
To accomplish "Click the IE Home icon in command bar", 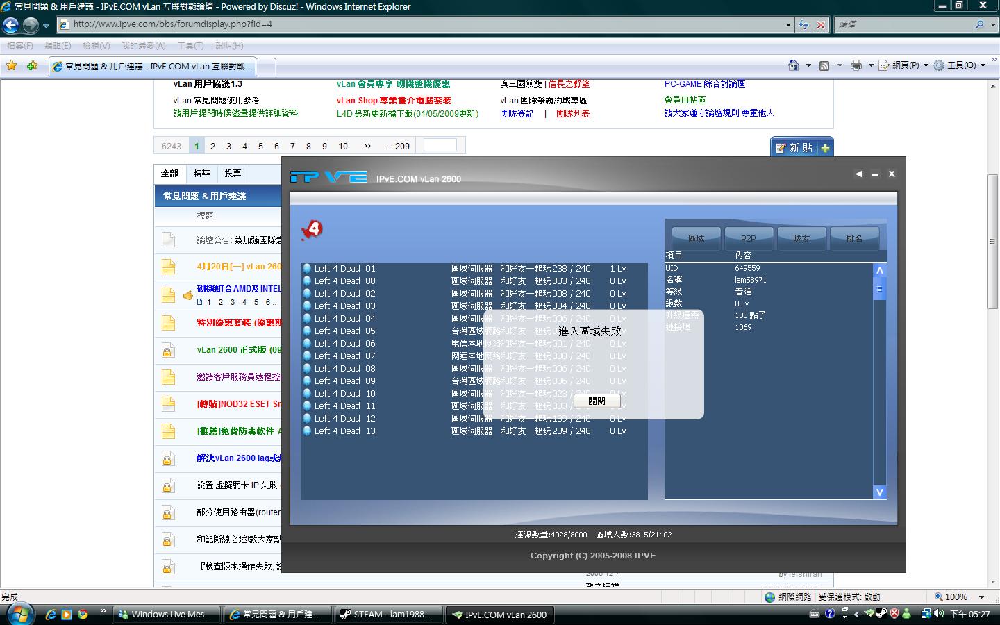I will 794,65.
